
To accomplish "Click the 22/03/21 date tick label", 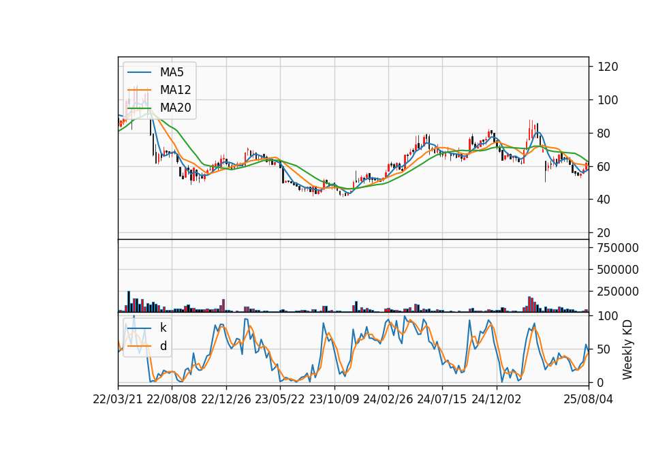I will click(118, 399).
